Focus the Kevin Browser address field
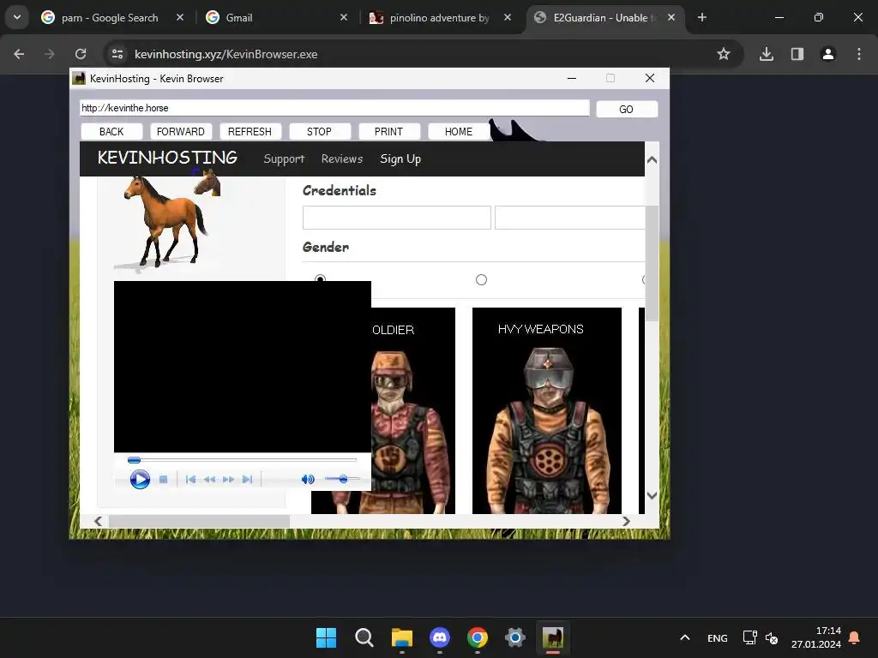Image resolution: width=878 pixels, height=658 pixels. (x=334, y=108)
